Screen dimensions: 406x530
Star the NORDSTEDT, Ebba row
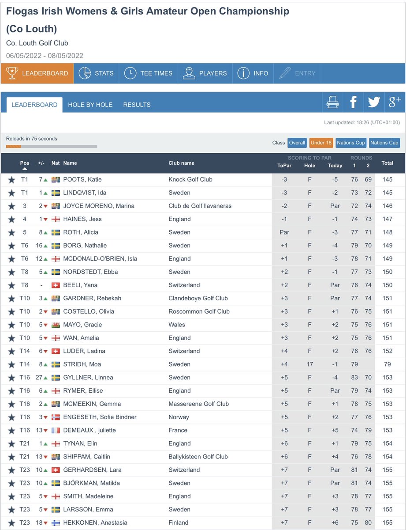pos(11,273)
